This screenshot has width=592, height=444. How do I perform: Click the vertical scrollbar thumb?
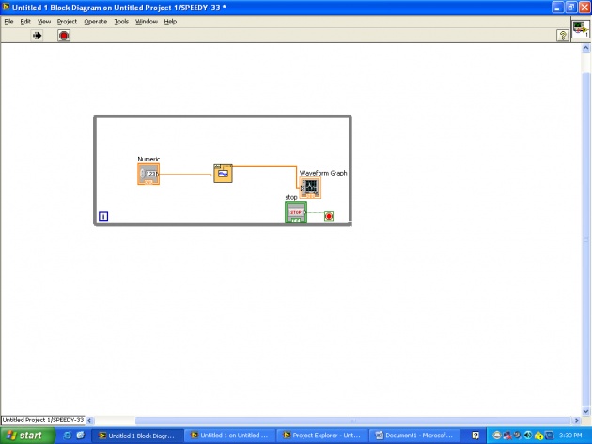click(586, 239)
